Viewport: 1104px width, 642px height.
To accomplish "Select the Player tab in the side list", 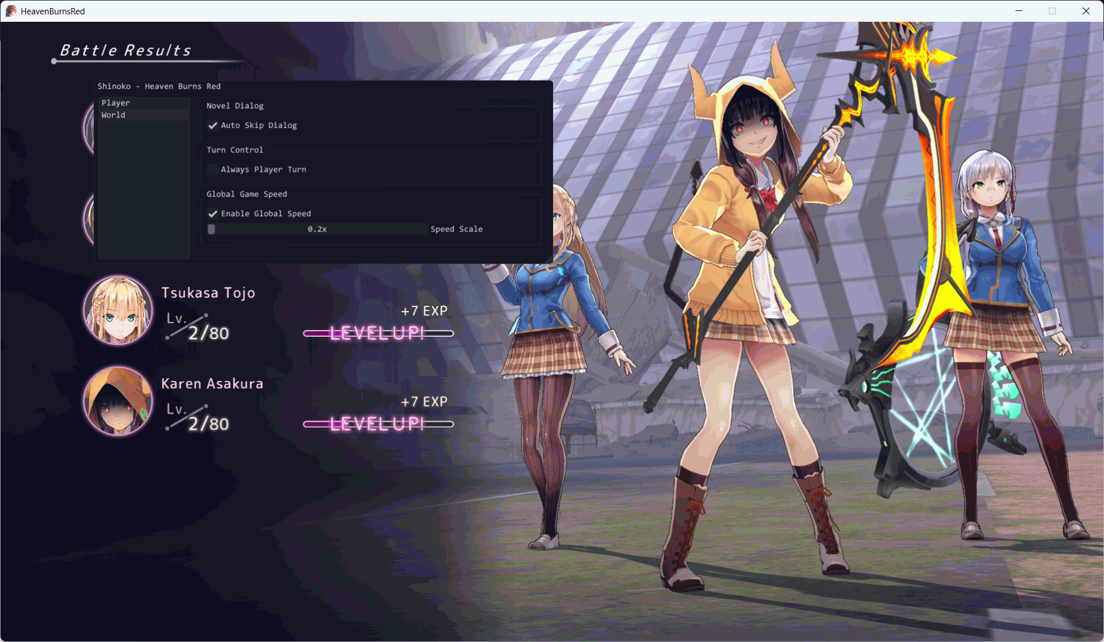I will (144, 103).
